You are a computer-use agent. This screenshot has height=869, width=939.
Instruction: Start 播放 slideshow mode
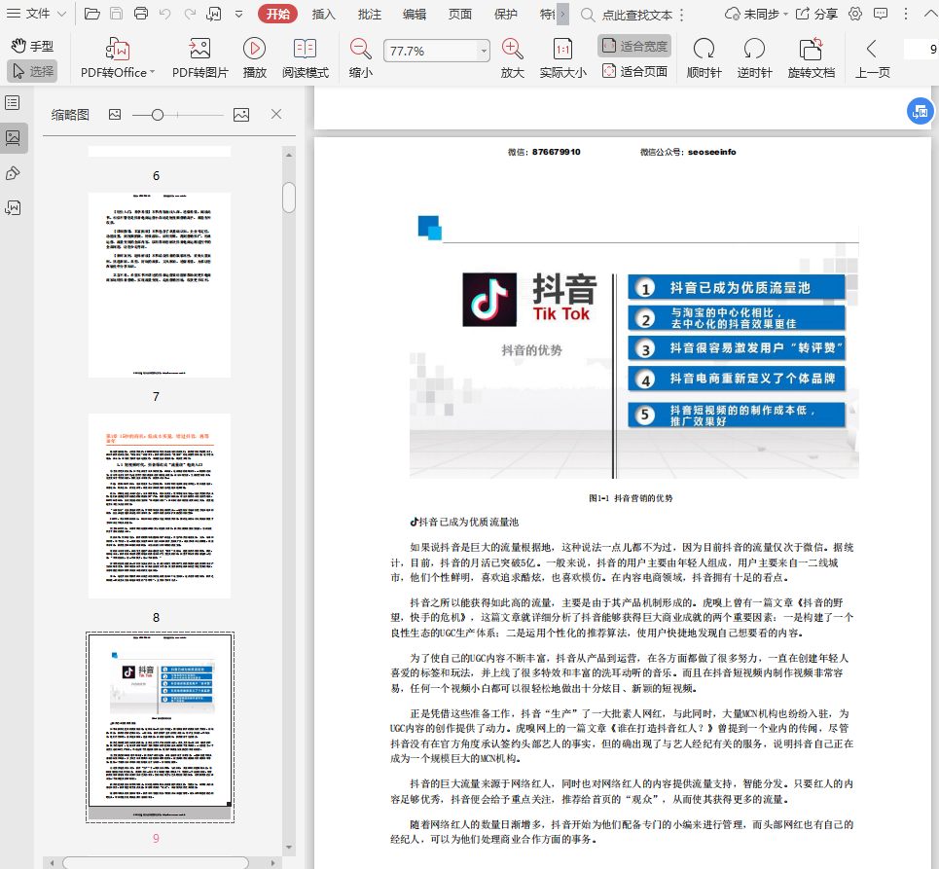255,58
